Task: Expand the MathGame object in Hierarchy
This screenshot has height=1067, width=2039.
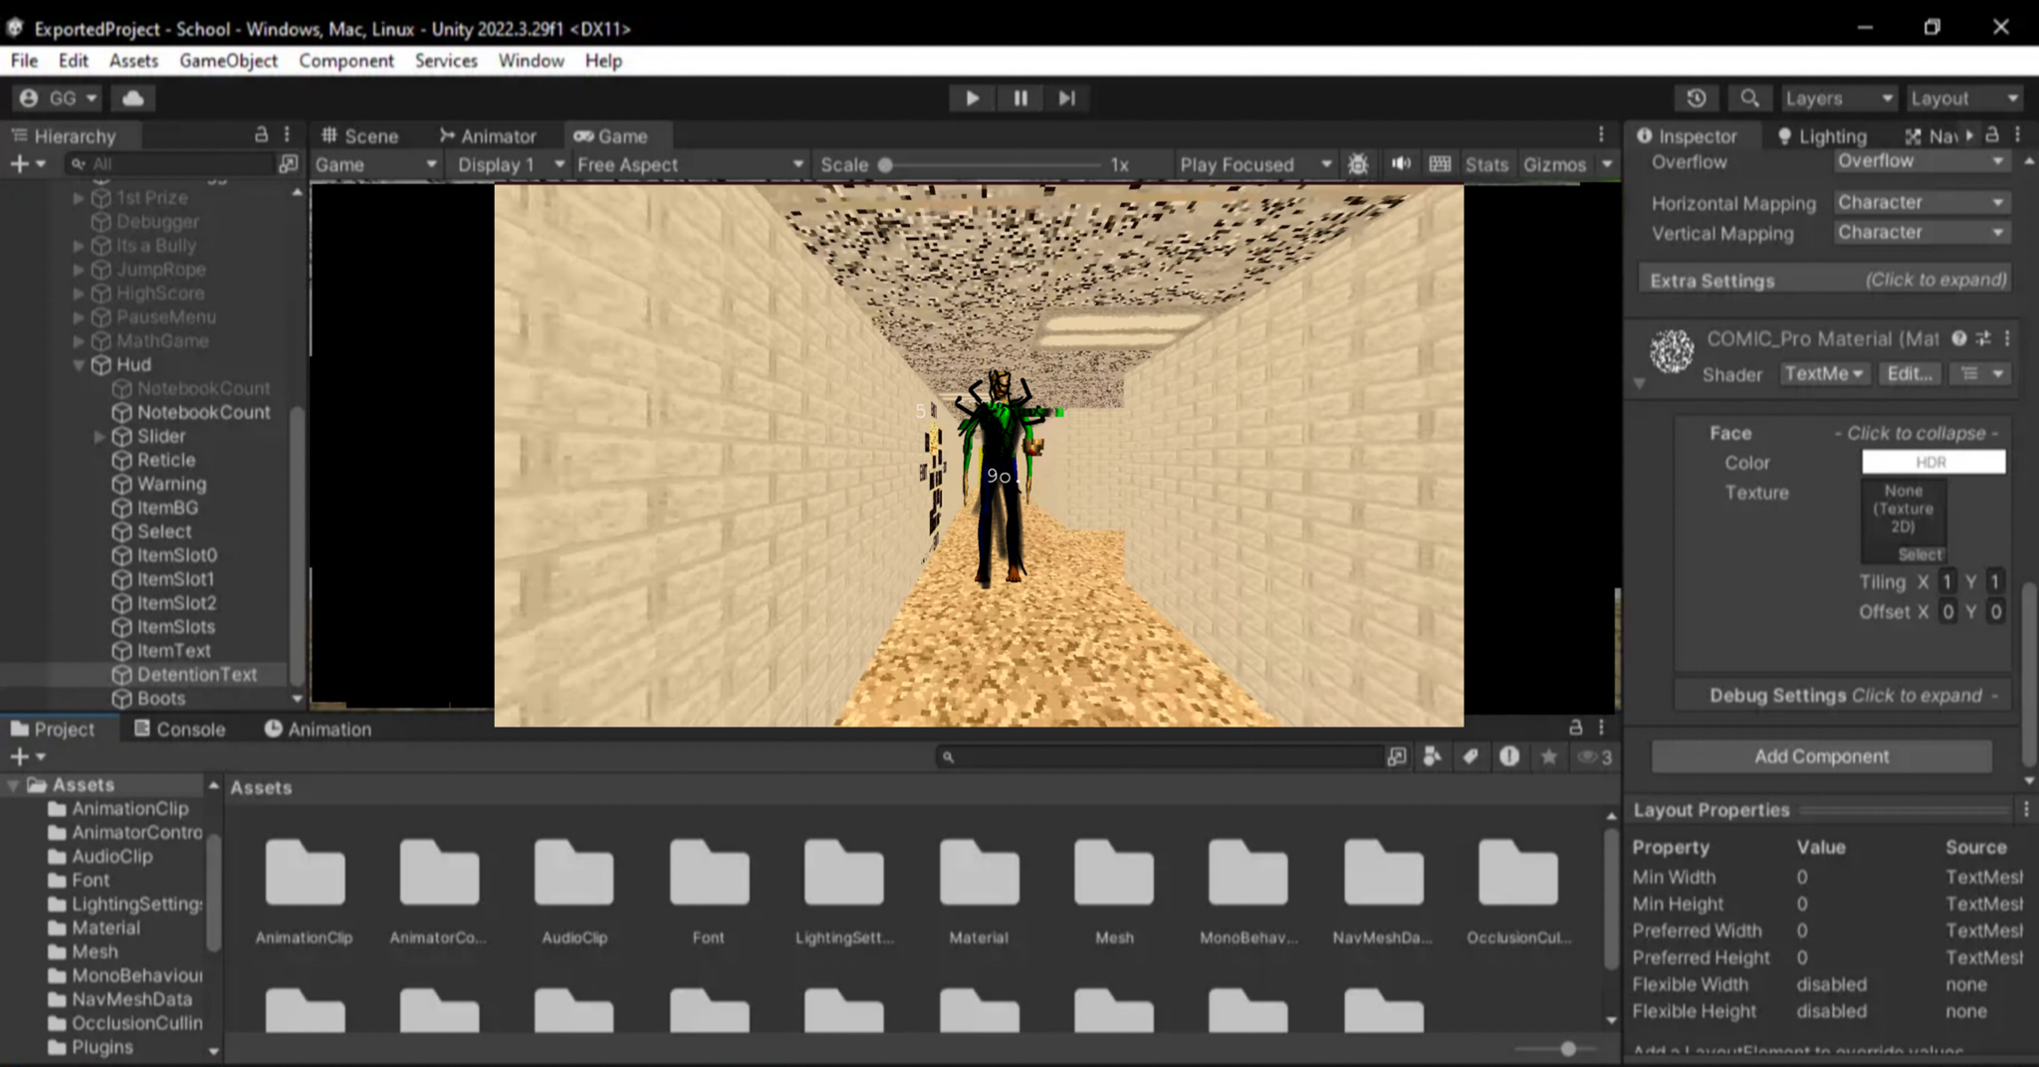Action: coord(79,341)
